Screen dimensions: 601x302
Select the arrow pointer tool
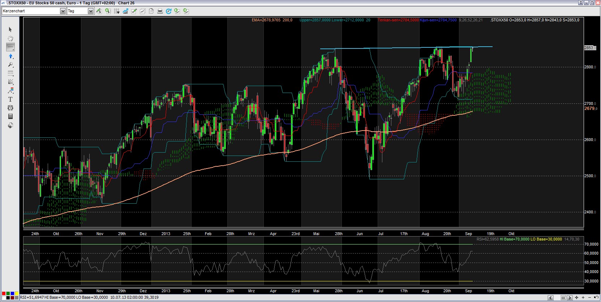point(10,30)
